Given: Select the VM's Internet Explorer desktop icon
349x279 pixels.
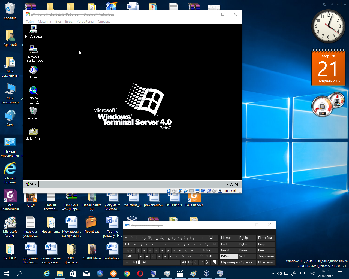Looking at the screenshot, I should [34, 95].
